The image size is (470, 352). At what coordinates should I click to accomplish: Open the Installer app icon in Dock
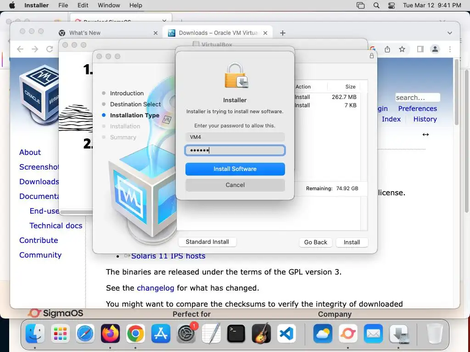(x=399, y=333)
